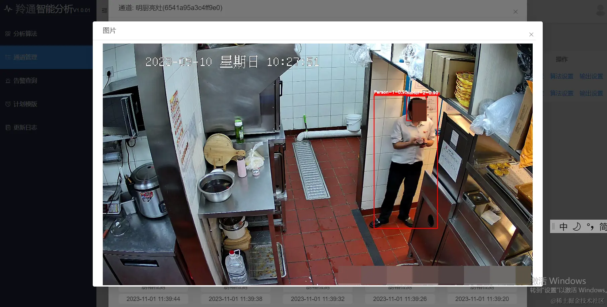Click 算法设置 link in the second row
Image resolution: width=607 pixels, height=307 pixels.
pyautogui.click(x=561, y=93)
